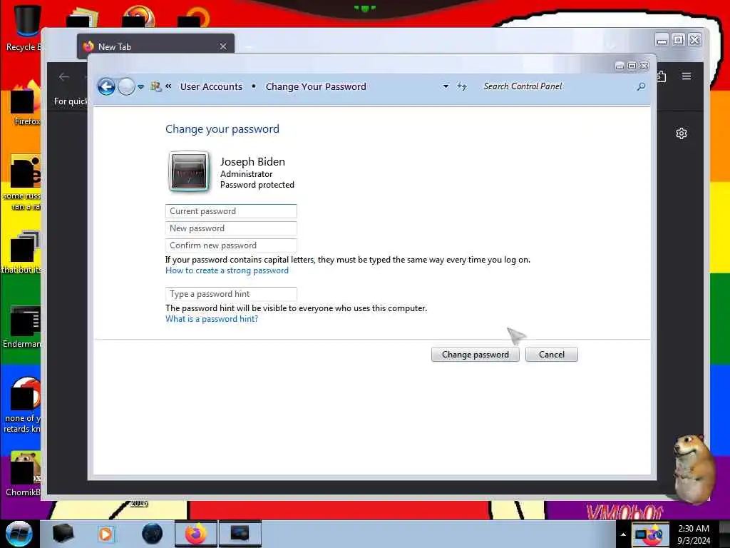Click the Change password button
Viewport: 730px width, 548px height.
point(475,355)
